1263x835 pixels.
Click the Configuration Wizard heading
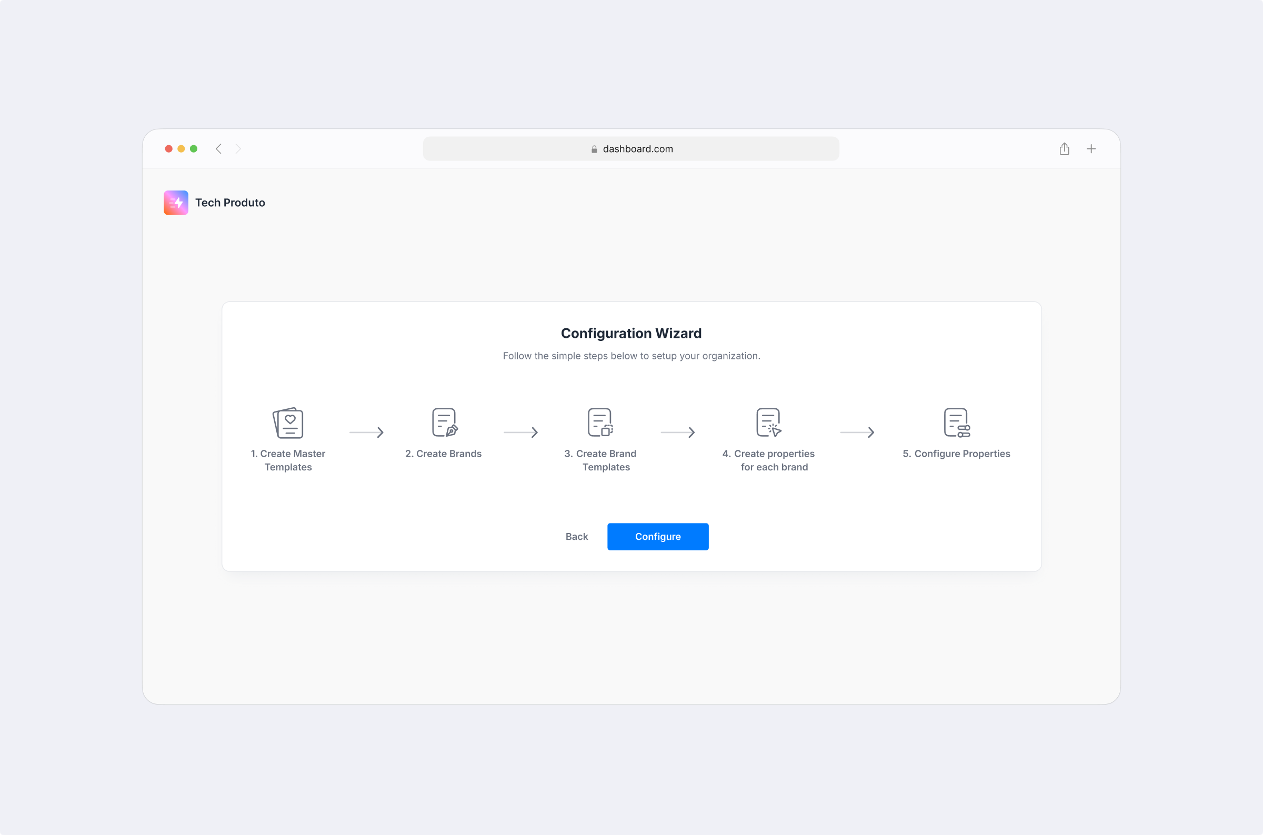tap(631, 333)
